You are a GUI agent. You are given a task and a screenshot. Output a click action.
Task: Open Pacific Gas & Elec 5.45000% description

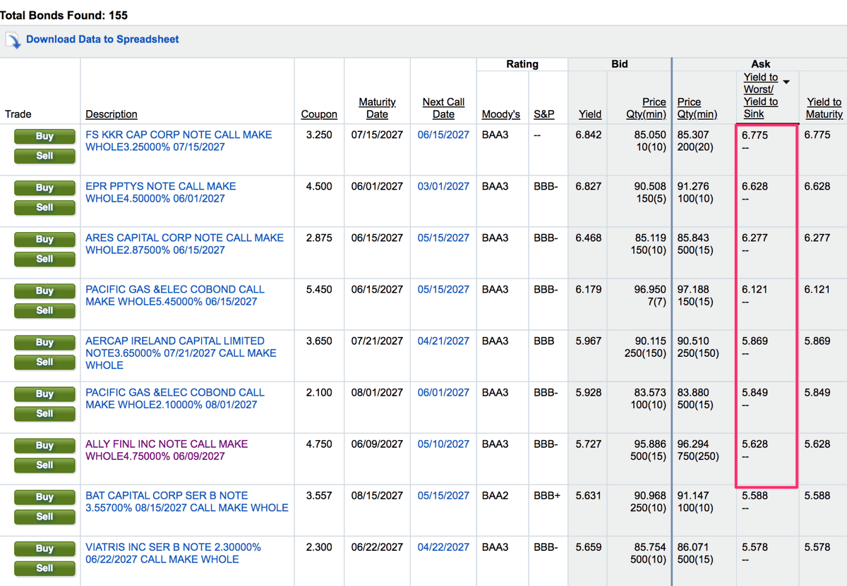click(x=175, y=295)
